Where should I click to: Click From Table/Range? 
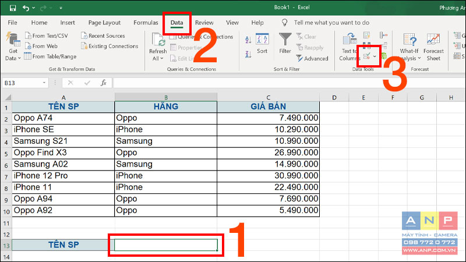(50, 56)
